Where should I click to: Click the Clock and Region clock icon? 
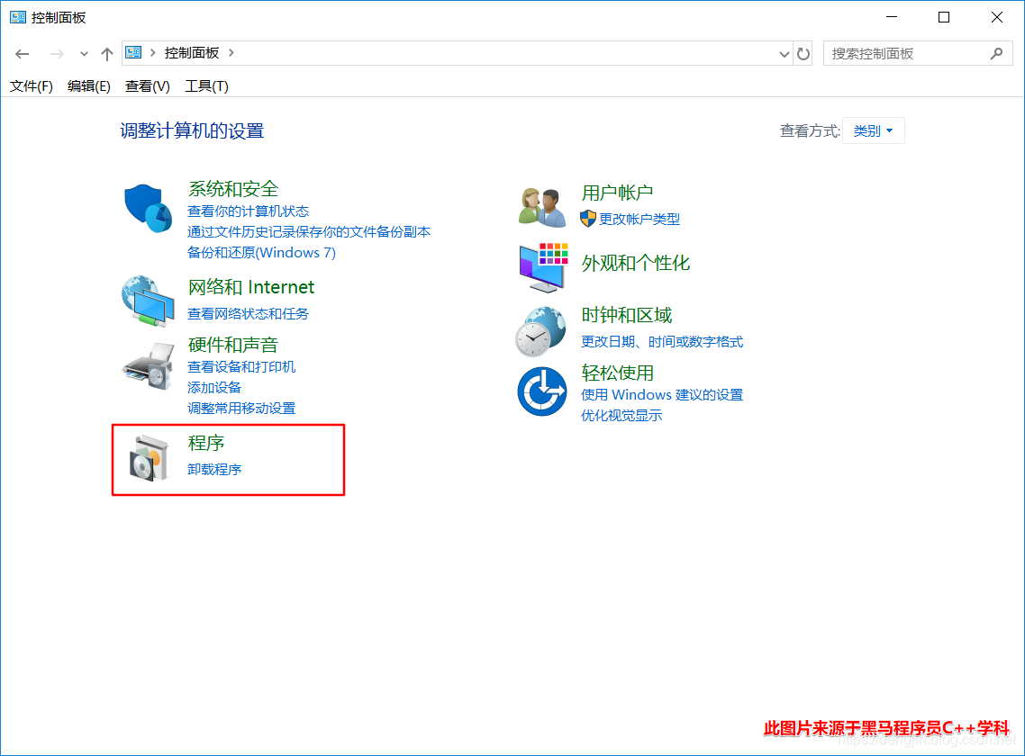[x=541, y=329]
